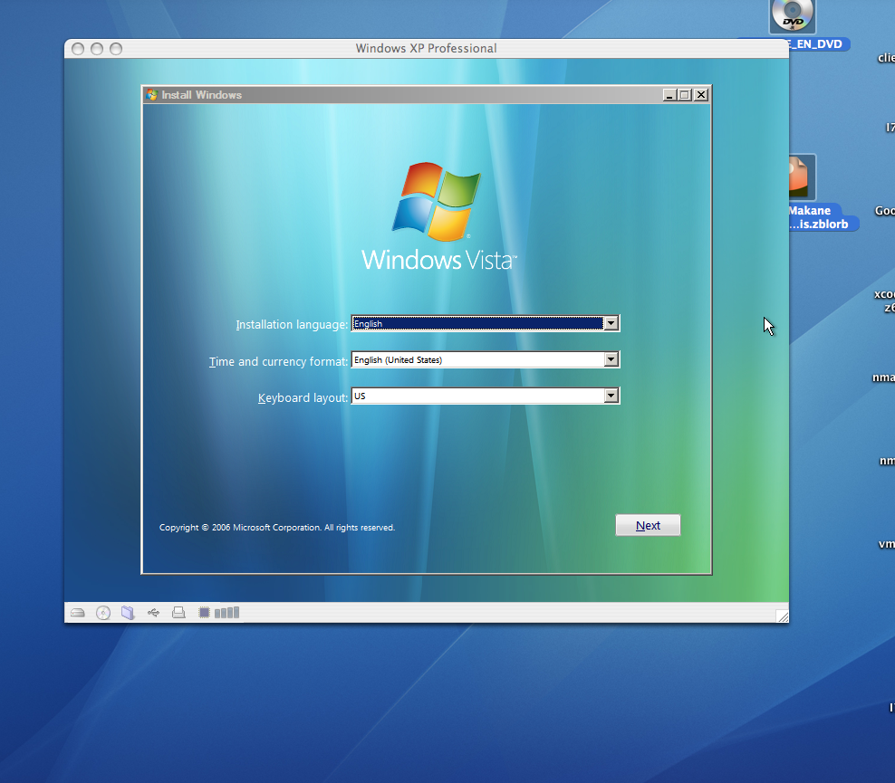
Task: Open the Installation language dropdown
Action: pos(611,323)
